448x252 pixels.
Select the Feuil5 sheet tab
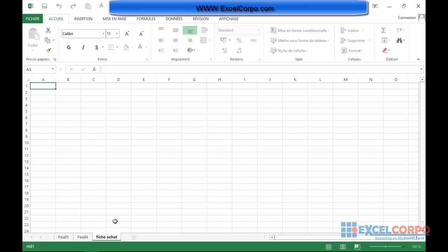tap(63, 237)
